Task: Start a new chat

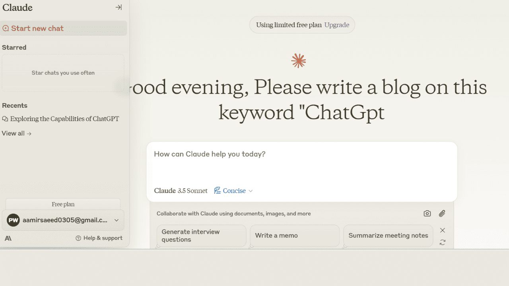Action: pos(64,28)
